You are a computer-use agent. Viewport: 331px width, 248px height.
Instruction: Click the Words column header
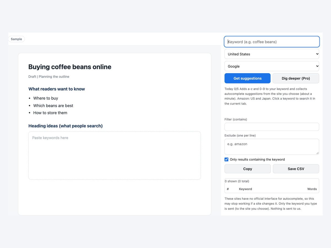[312, 189]
